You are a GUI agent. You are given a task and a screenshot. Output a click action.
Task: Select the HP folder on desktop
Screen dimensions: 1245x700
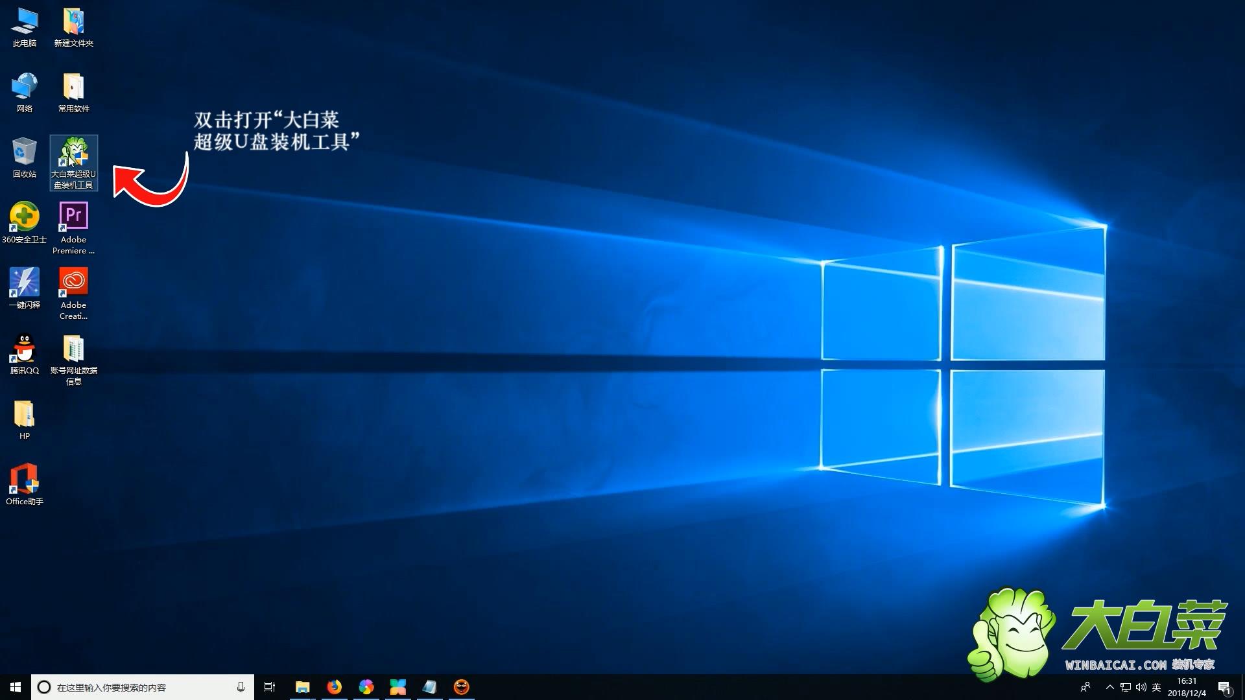coord(25,415)
